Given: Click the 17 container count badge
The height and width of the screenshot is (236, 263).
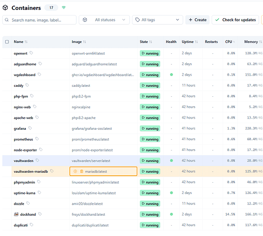Looking at the screenshot, I should click(51, 8).
